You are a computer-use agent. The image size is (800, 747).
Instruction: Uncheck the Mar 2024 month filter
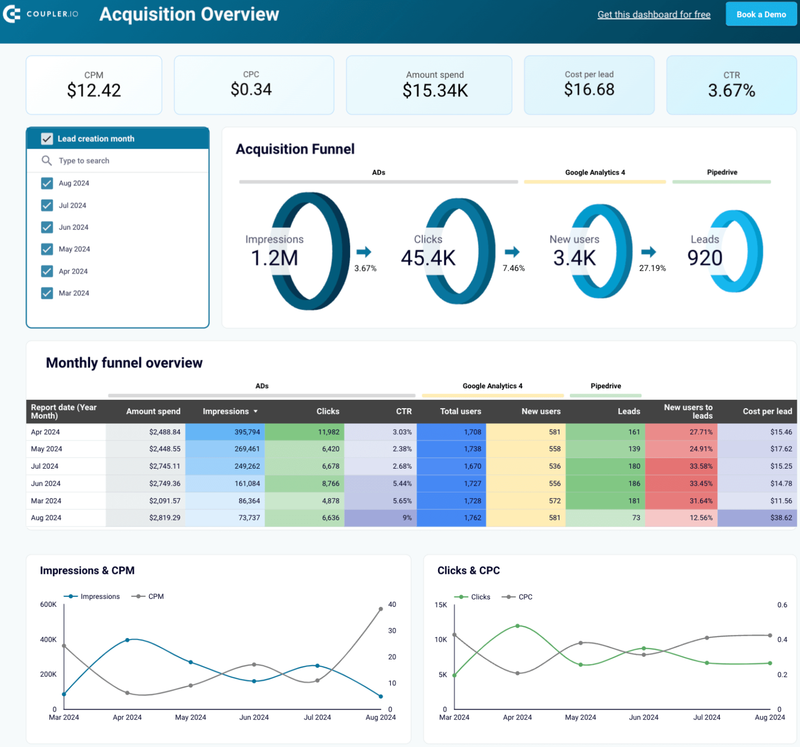pos(47,293)
